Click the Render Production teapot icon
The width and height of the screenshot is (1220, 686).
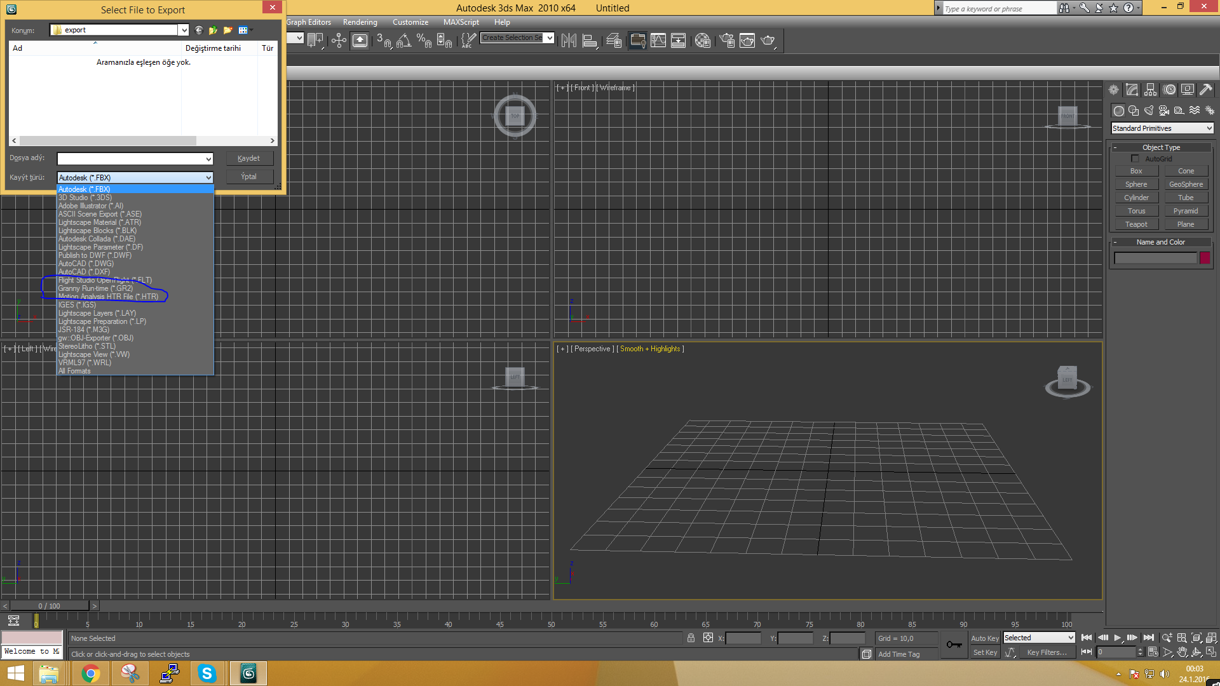[768, 41]
